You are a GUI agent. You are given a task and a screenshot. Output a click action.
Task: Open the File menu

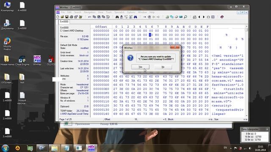(63, 12)
